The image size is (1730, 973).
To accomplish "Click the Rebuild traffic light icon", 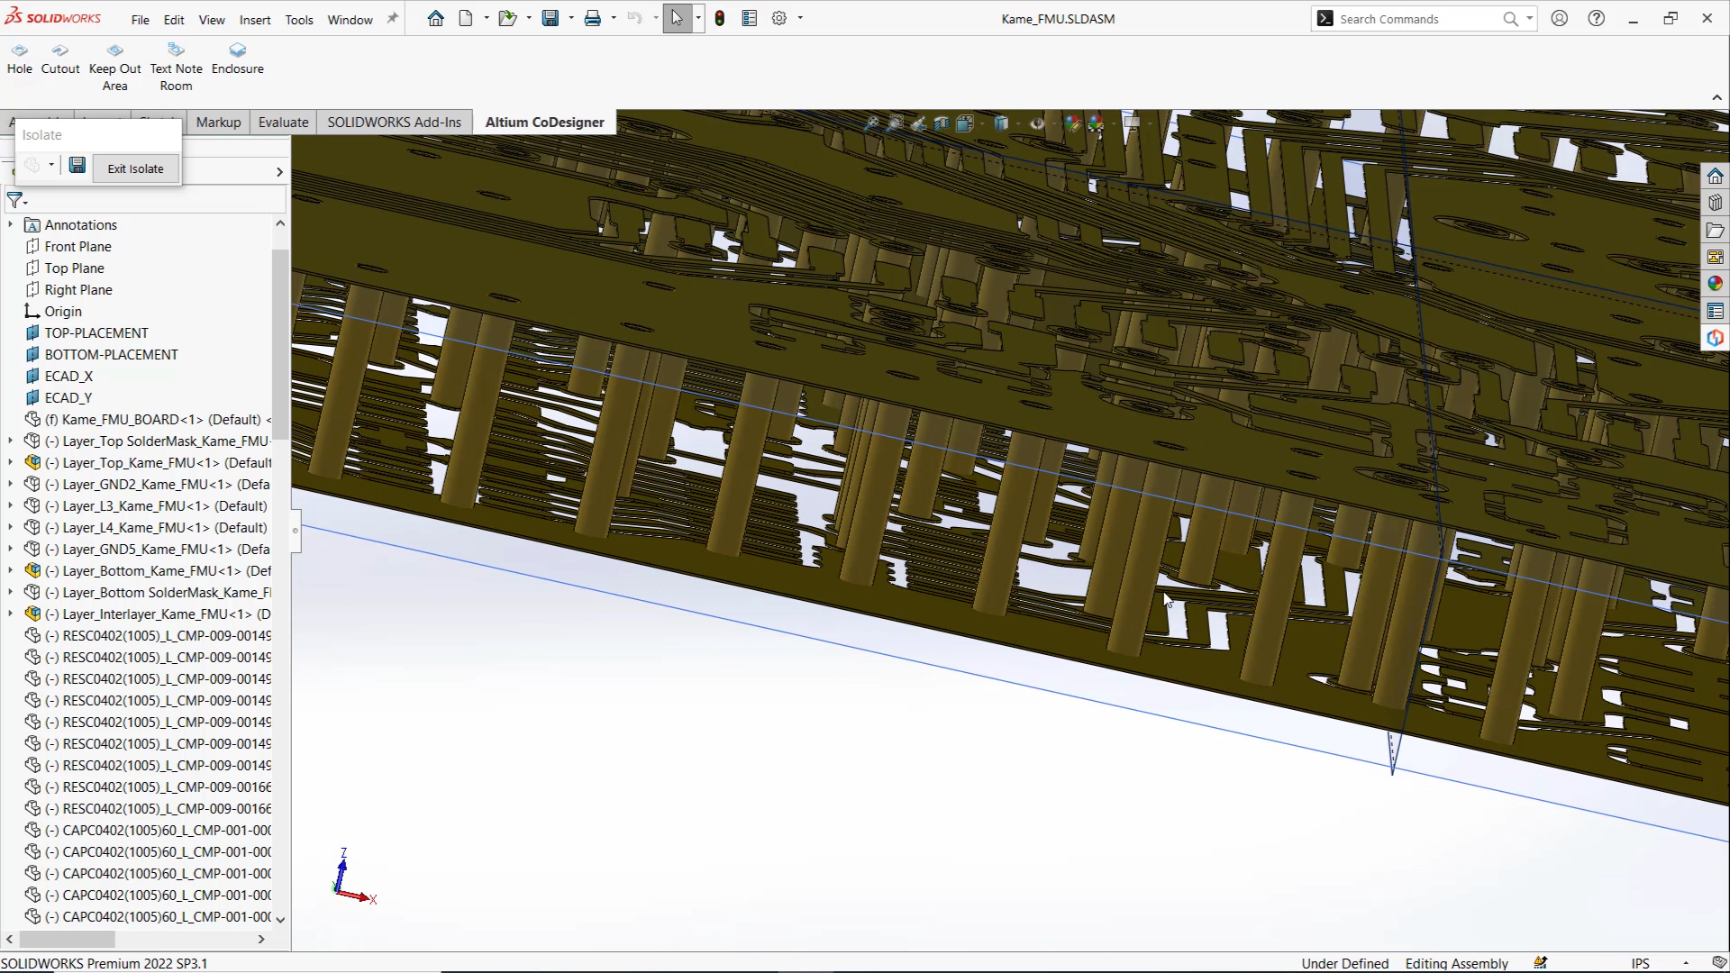I will click(x=719, y=19).
